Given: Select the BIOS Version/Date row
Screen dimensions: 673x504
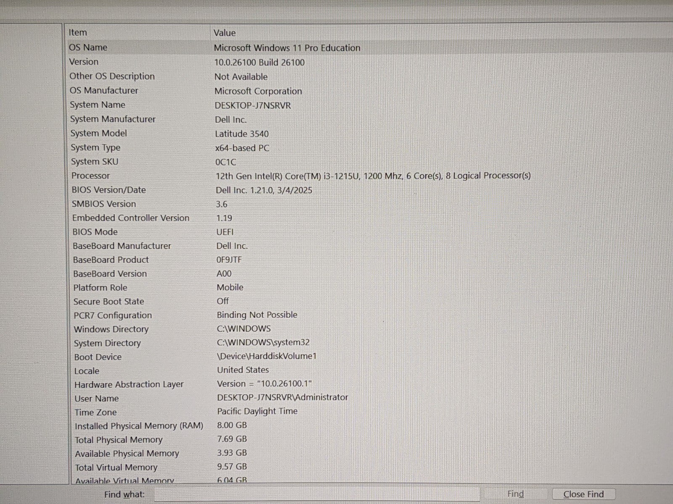Looking at the screenshot, I should coord(109,189).
